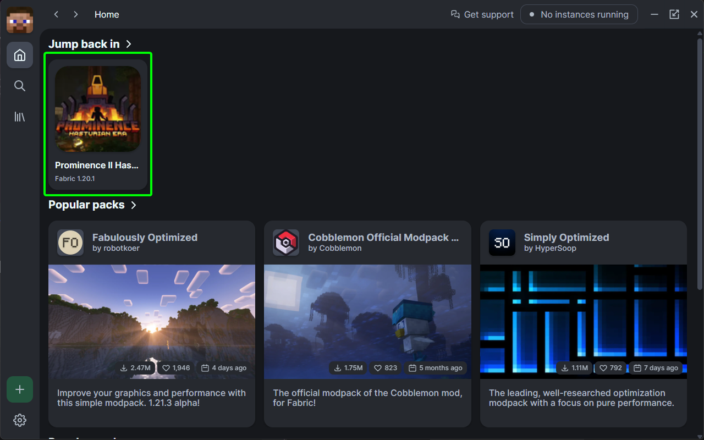Click the Get support chat icon
The width and height of the screenshot is (704, 440).
pos(455,14)
